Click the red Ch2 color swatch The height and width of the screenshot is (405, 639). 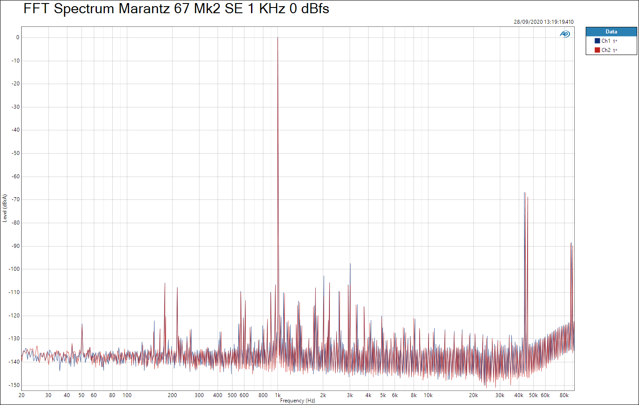(x=597, y=50)
